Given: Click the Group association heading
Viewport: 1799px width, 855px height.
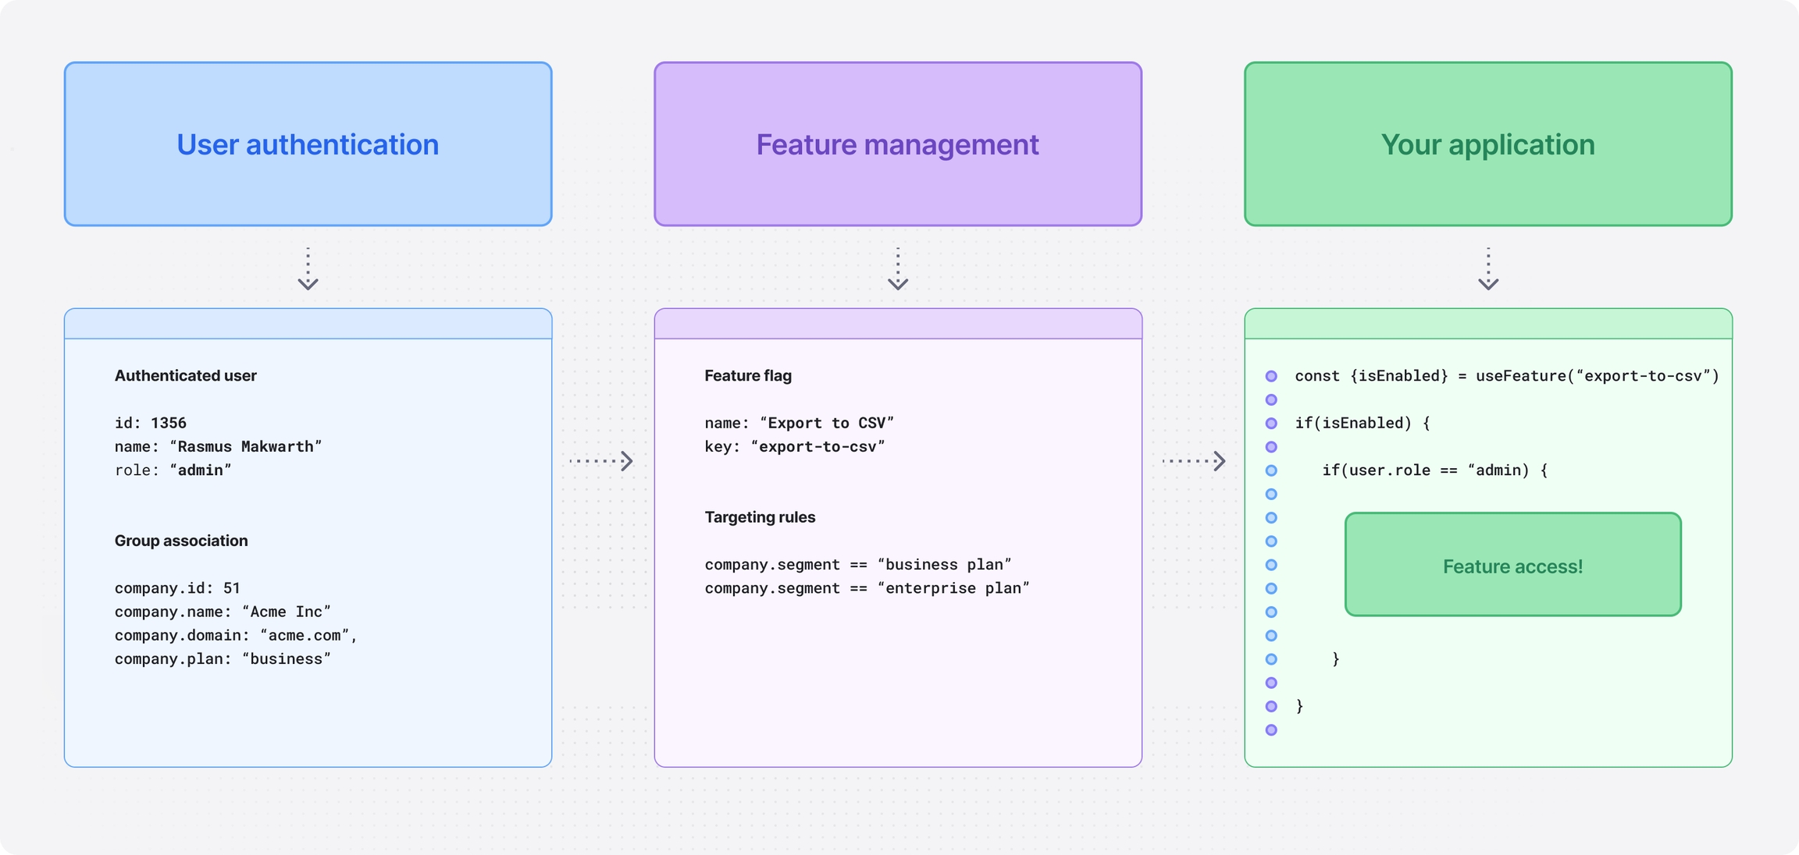Looking at the screenshot, I should click(181, 541).
